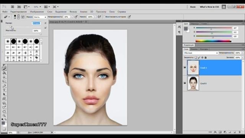Open the Справка menu
The image size is (245, 138).
click(x=122, y=12)
